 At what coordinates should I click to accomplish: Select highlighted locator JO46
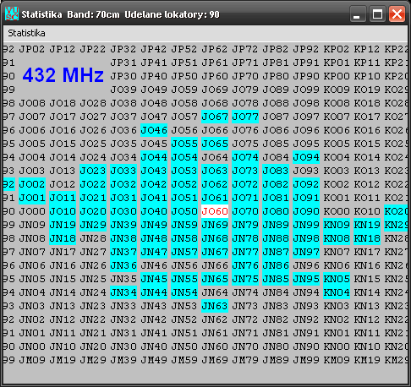click(x=154, y=130)
